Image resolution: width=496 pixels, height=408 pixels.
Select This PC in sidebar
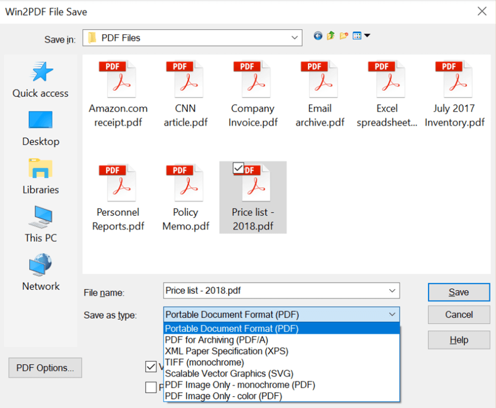pyautogui.click(x=40, y=224)
